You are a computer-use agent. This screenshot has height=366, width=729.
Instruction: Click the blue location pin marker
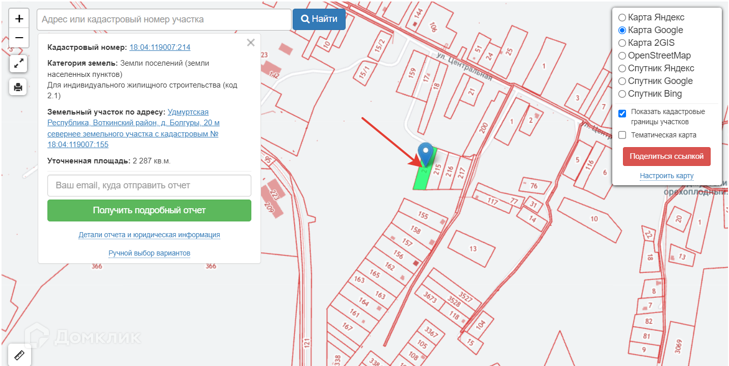pyautogui.click(x=425, y=155)
